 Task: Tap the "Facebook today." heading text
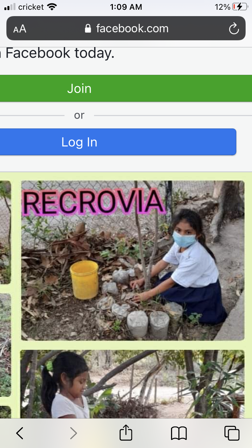click(60, 53)
